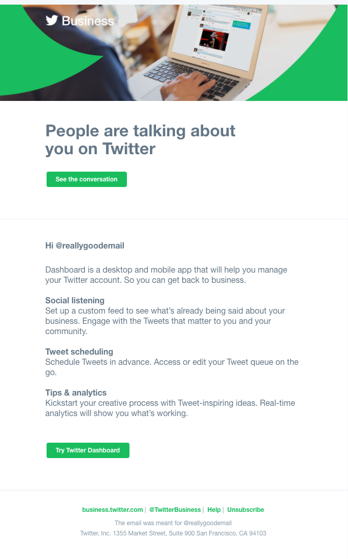Viewport: 348px width, 559px height.
Task: Click the Social listening section heading
Action: (75, 300)
